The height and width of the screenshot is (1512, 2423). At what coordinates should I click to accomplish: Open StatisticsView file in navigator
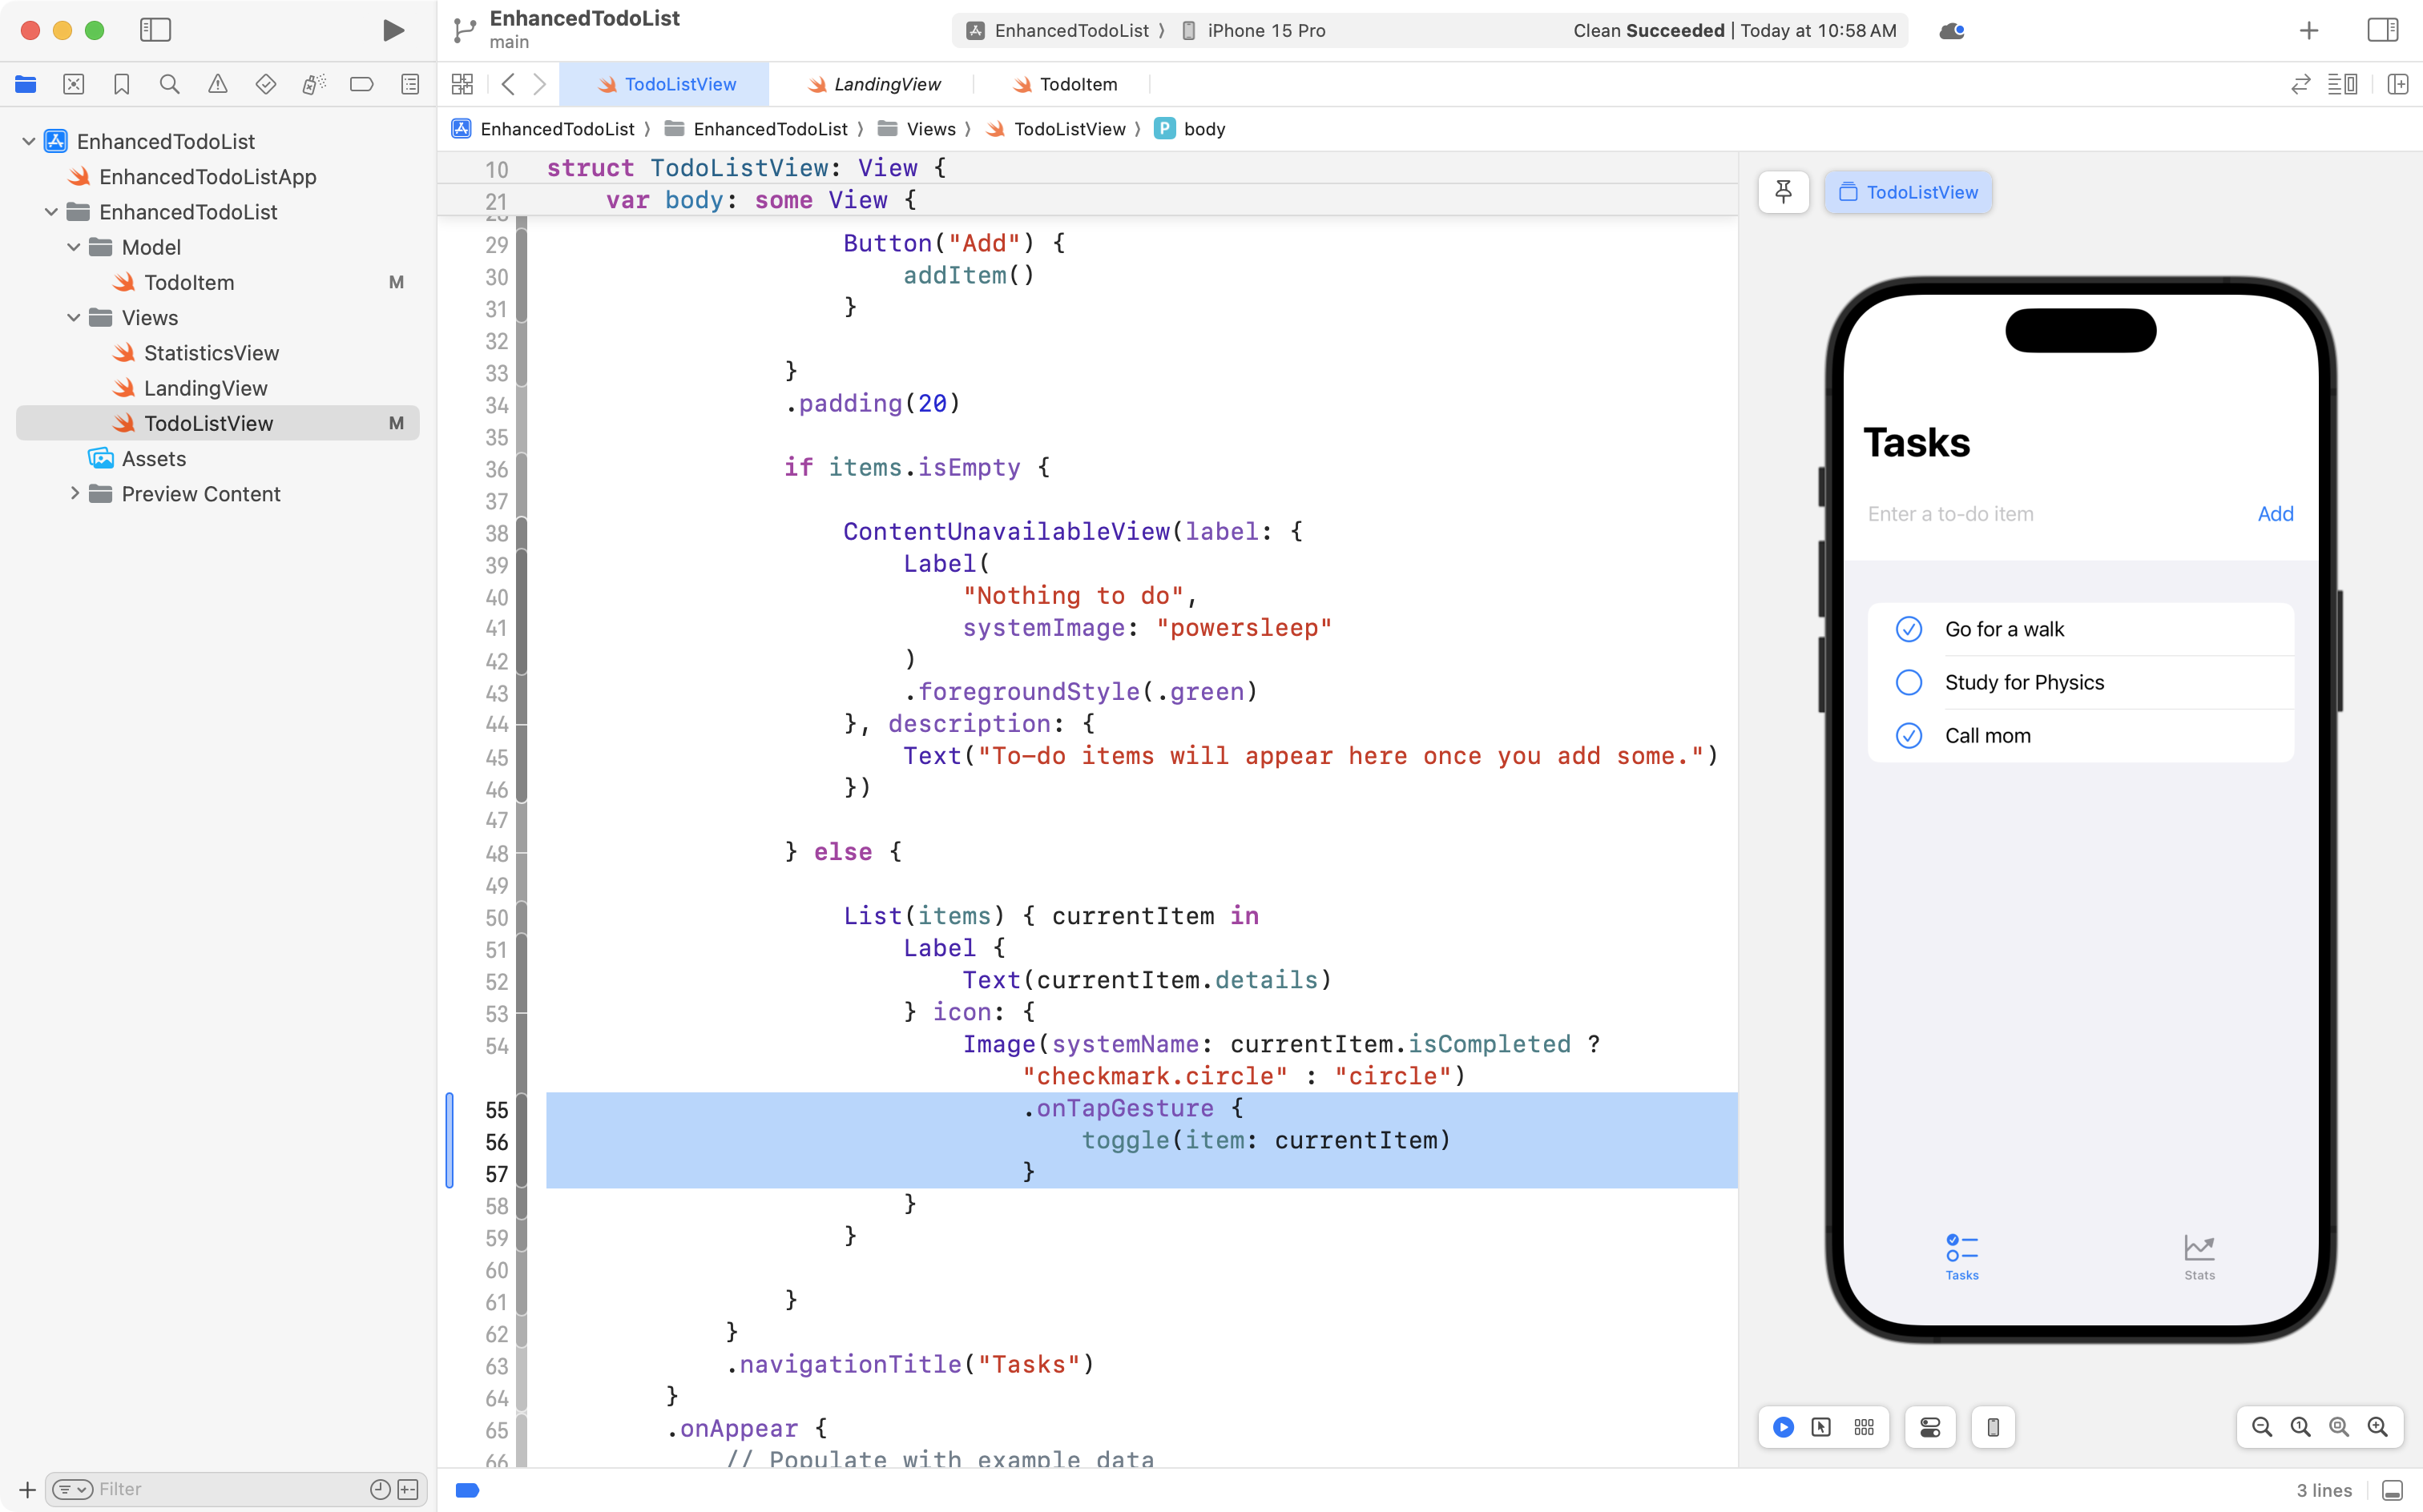point(211,353)
